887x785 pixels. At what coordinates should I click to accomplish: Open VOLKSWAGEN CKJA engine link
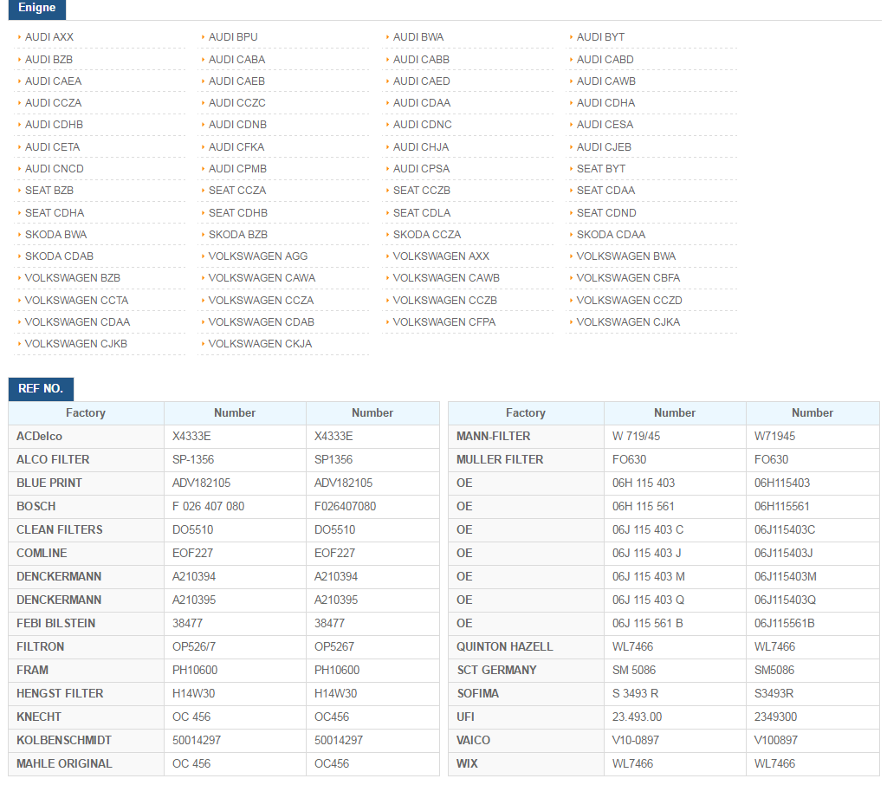click(260, 343)
